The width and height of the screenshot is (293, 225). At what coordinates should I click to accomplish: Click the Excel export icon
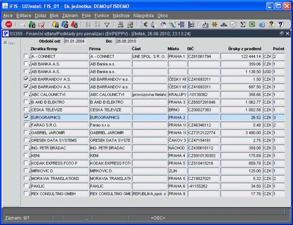(x=252, y=24)
